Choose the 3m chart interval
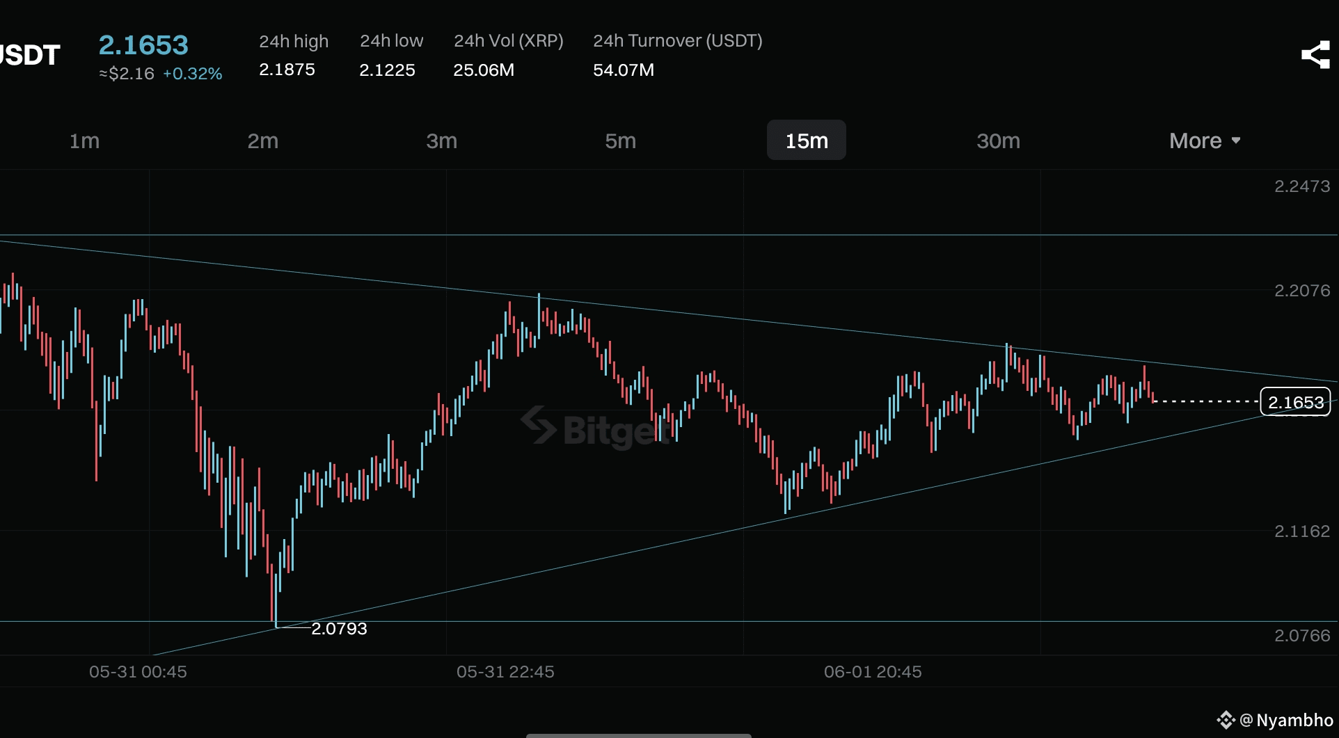The width and height of the screenshot is (1339, 738). point(442,141)
